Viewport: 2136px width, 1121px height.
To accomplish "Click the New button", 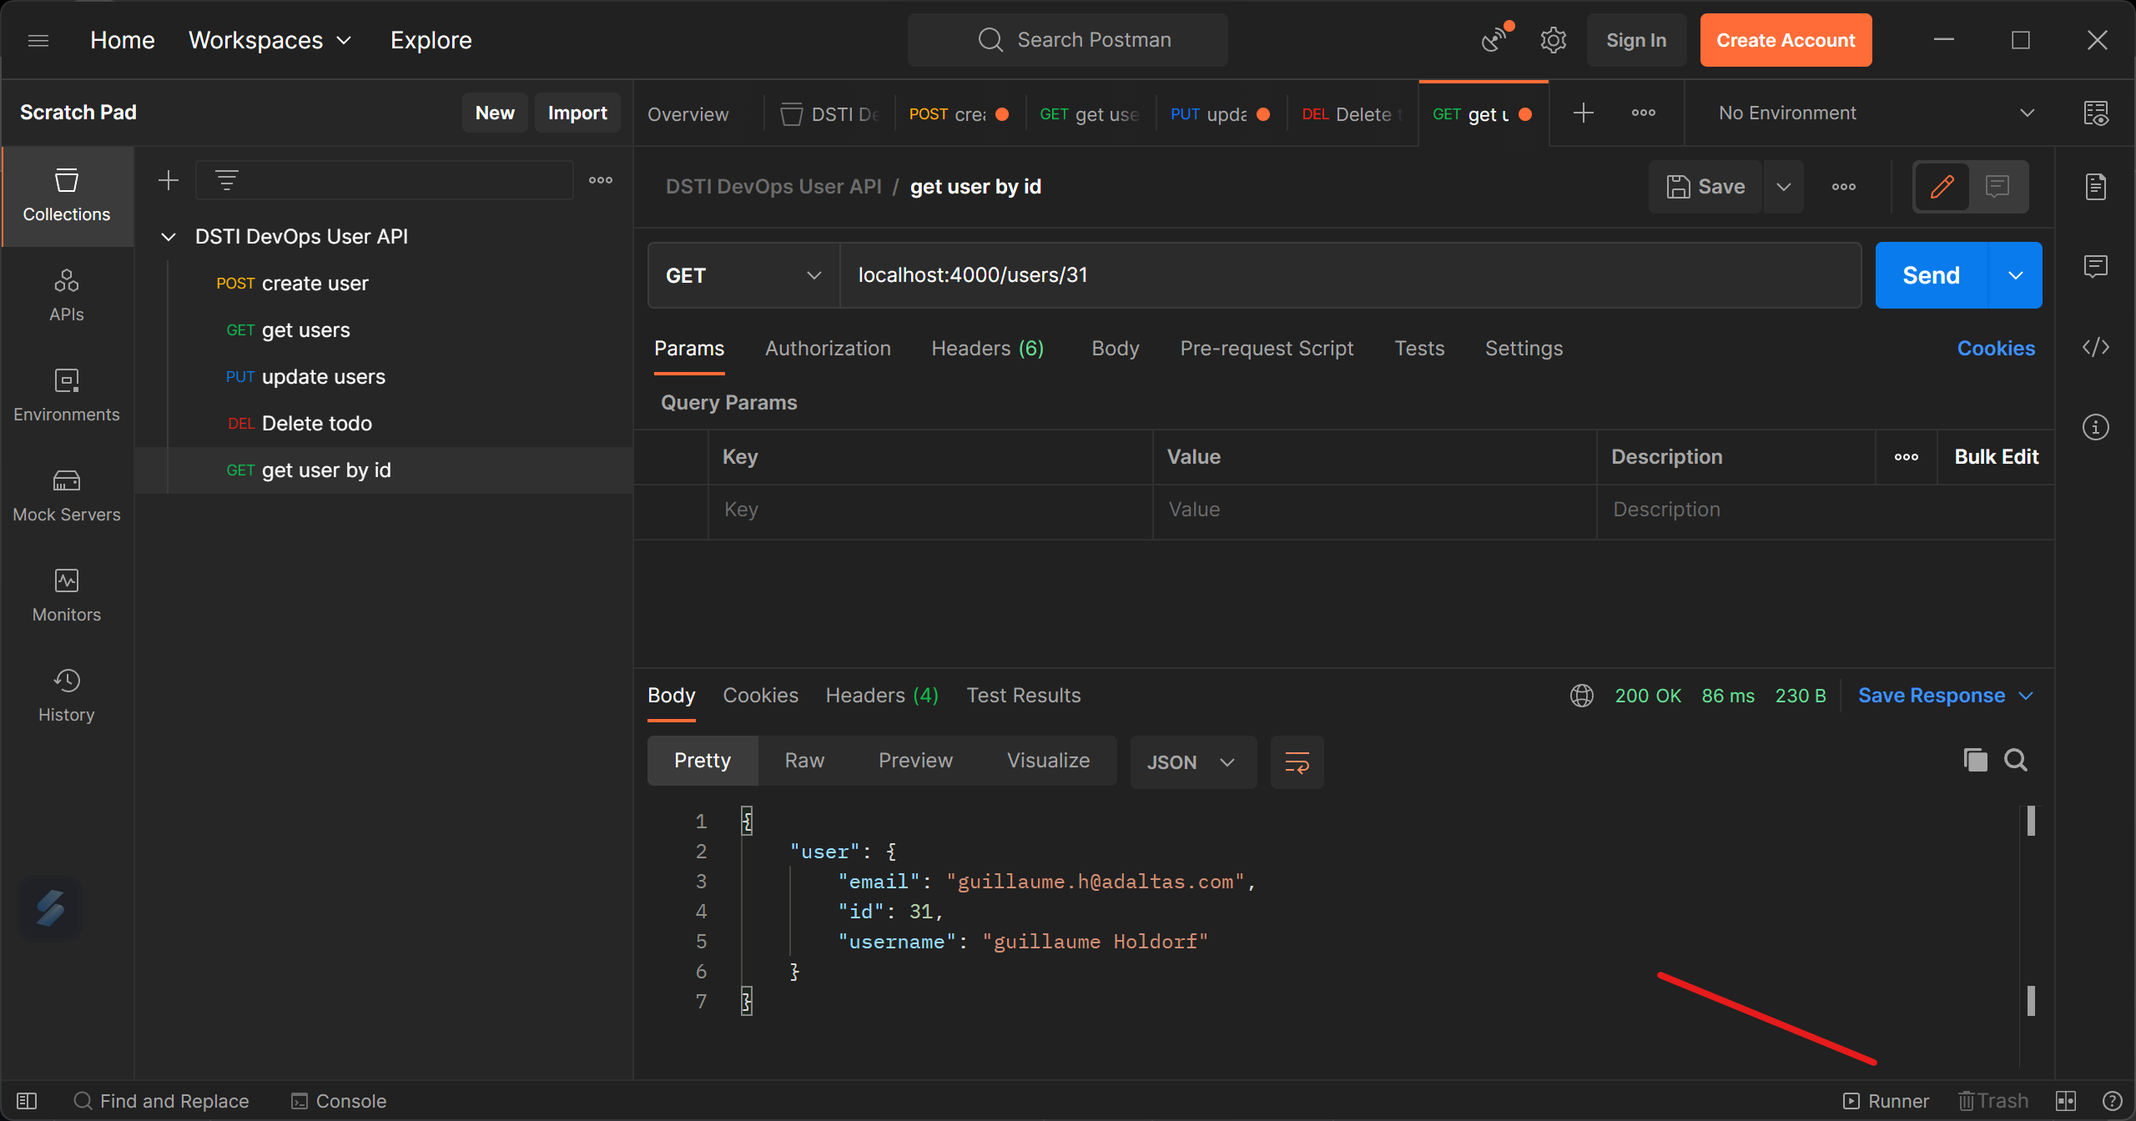I will (495, 113).
